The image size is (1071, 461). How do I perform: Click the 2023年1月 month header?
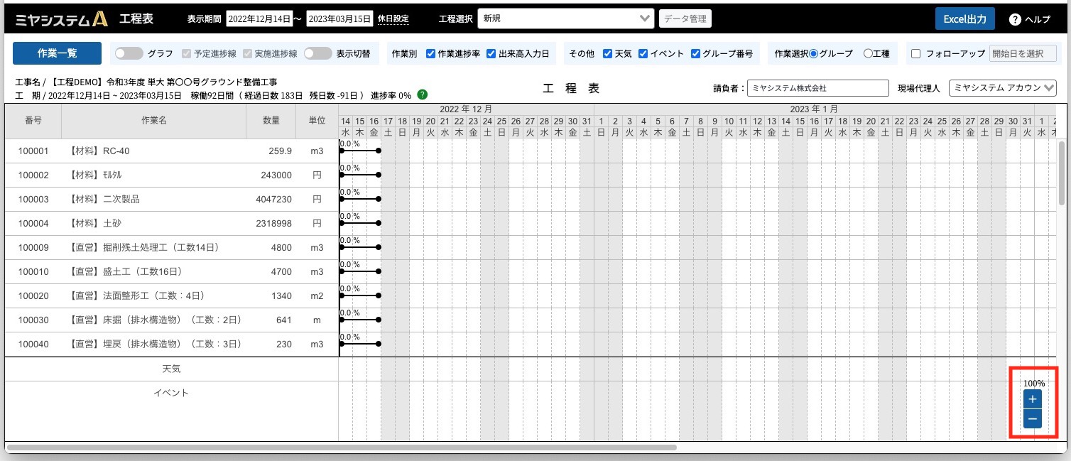(814, 109)
